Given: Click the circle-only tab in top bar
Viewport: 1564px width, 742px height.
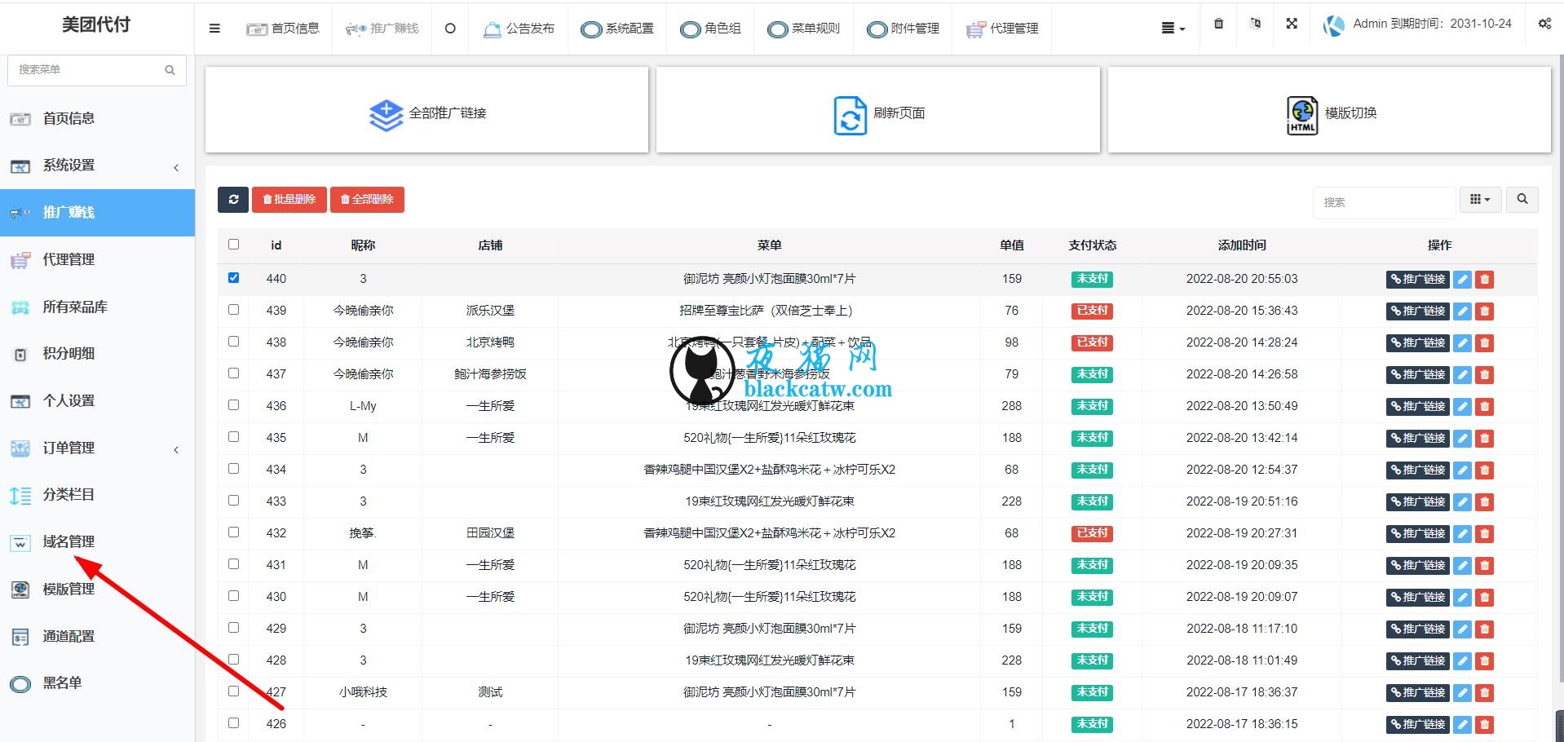Looking at the screenshot, I should [450, 29].
